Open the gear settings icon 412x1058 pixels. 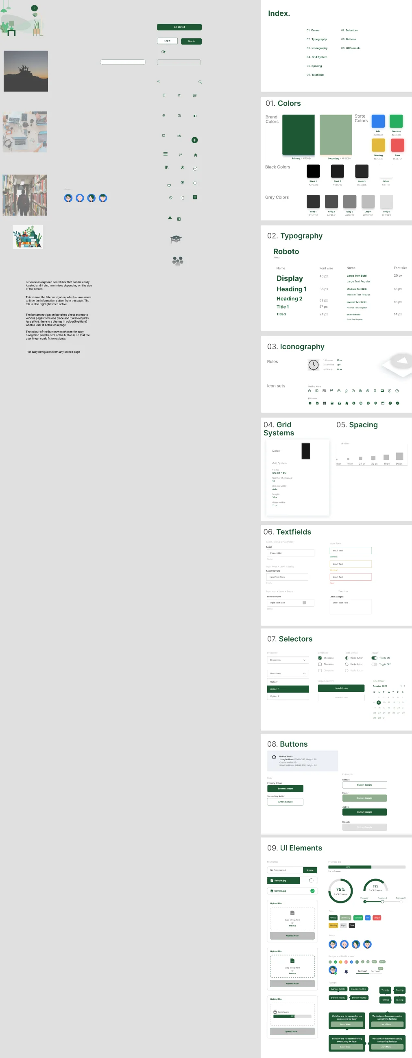[x=171, y=197]
